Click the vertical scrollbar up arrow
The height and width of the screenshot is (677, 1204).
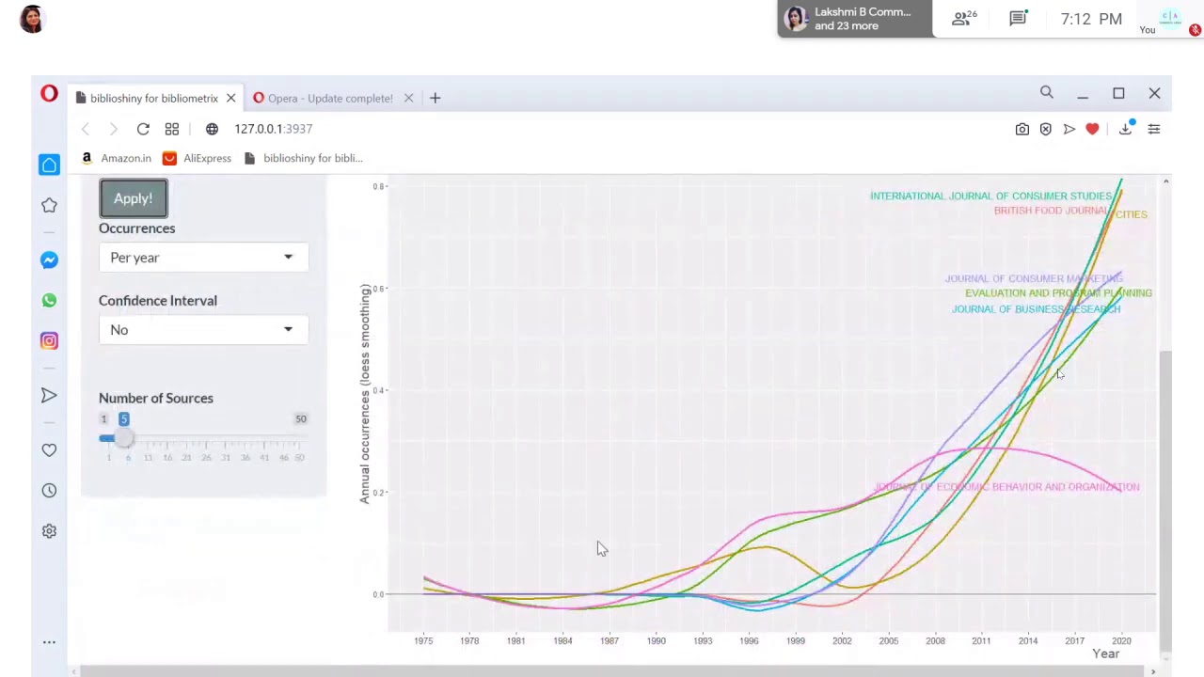[x=1166, y=181]
